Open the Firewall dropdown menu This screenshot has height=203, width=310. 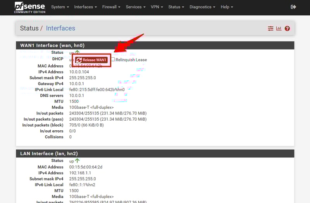point(111,7)
